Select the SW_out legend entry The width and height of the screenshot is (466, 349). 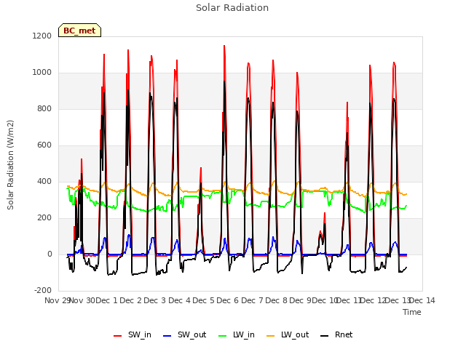click(184, 334)
